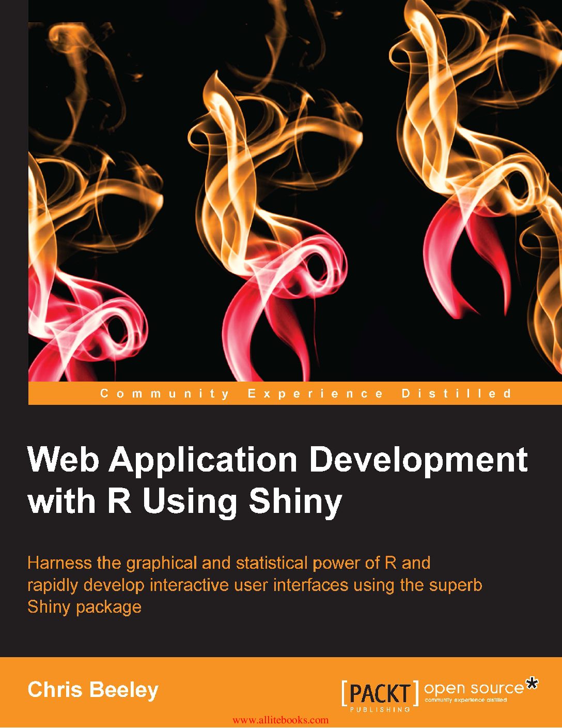
Task: Click the word "Distilled" in orange banner
Action: click(456, 393)
